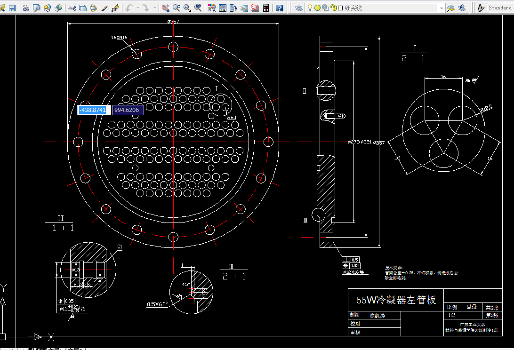Click the Block Editor lightning icon
The width and height of the screenshot is (514, 350).
pyautogui.click(x=115, y=8)
